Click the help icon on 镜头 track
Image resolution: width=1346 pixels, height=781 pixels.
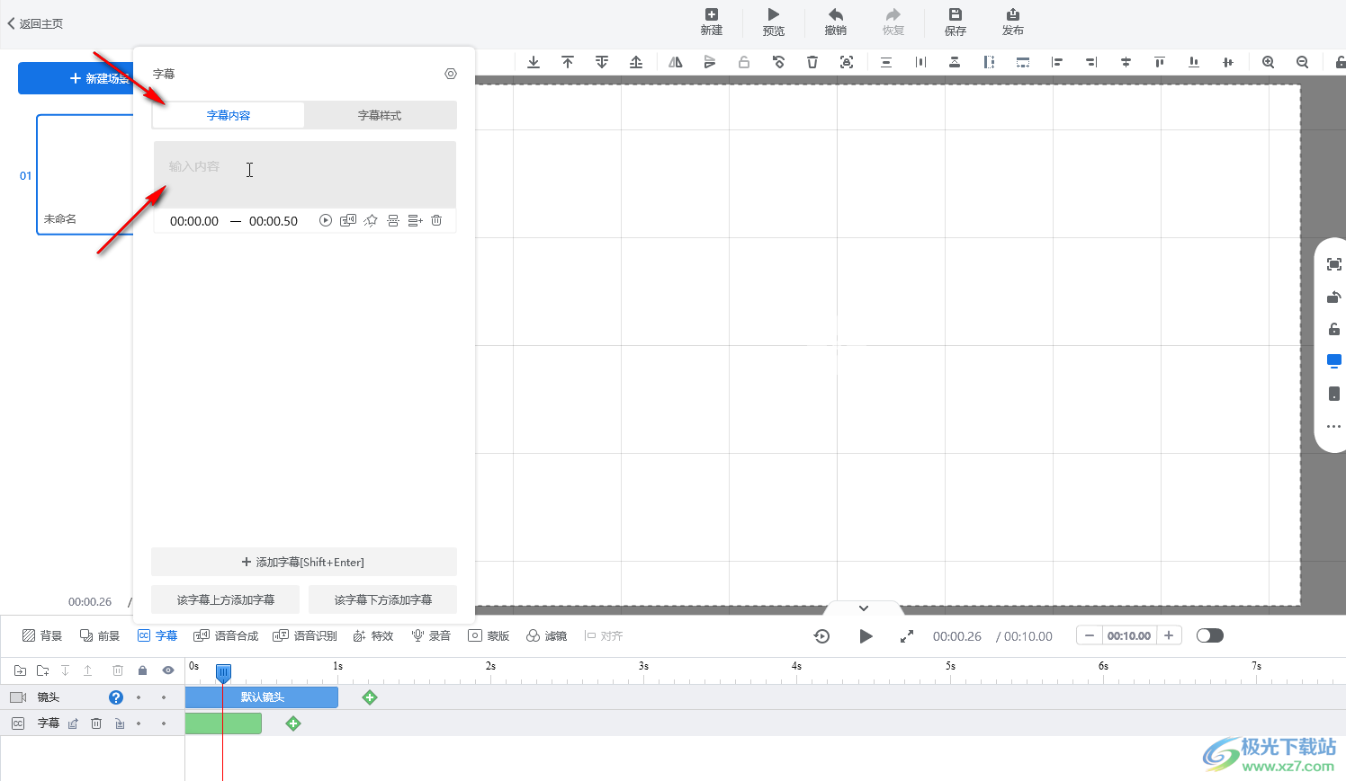click(116, 697)
